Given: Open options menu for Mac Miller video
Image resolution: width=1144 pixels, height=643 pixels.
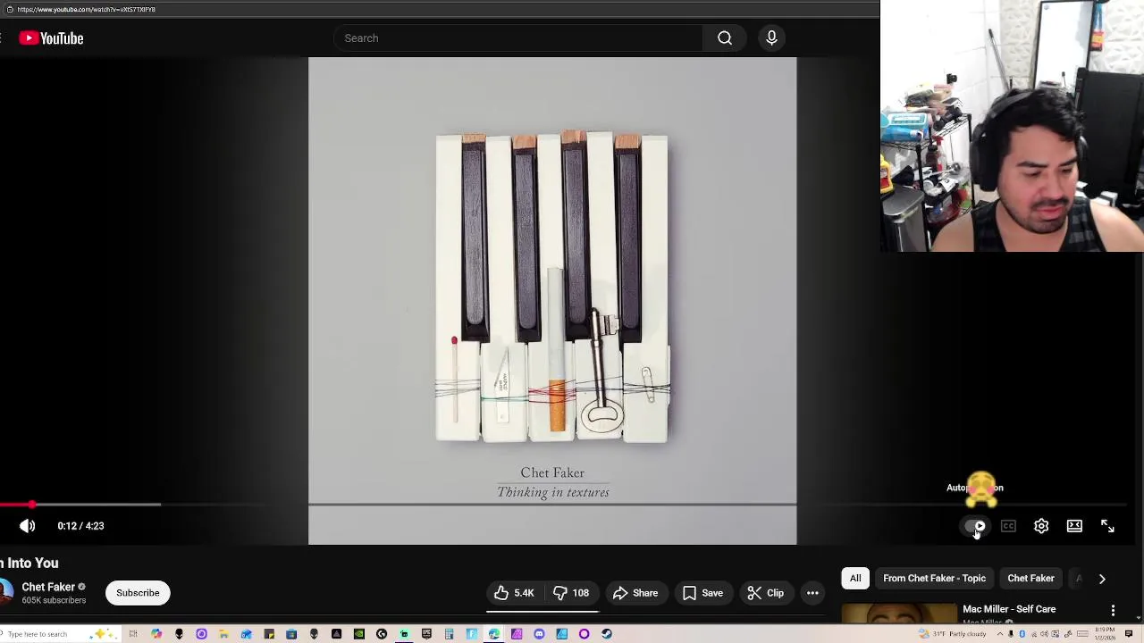Looking at the screenshot, I should [x=1113, y=610].
